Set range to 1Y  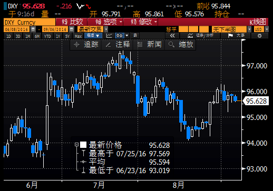point(58,36)
